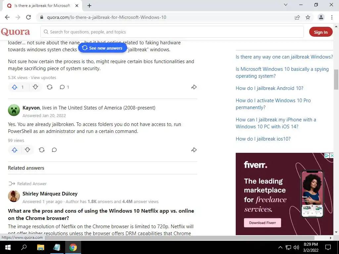Viewport: 339px width, 254px height.
Task: Open Windows taskbar search
Action: [24, 247]
